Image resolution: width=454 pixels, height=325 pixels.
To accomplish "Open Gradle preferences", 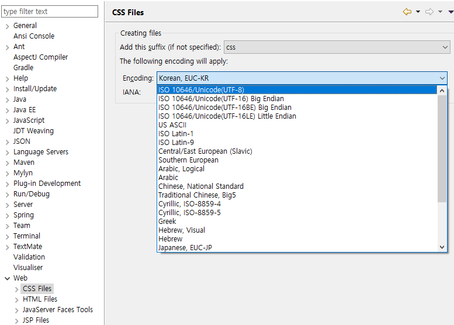I will pos(23,67).
